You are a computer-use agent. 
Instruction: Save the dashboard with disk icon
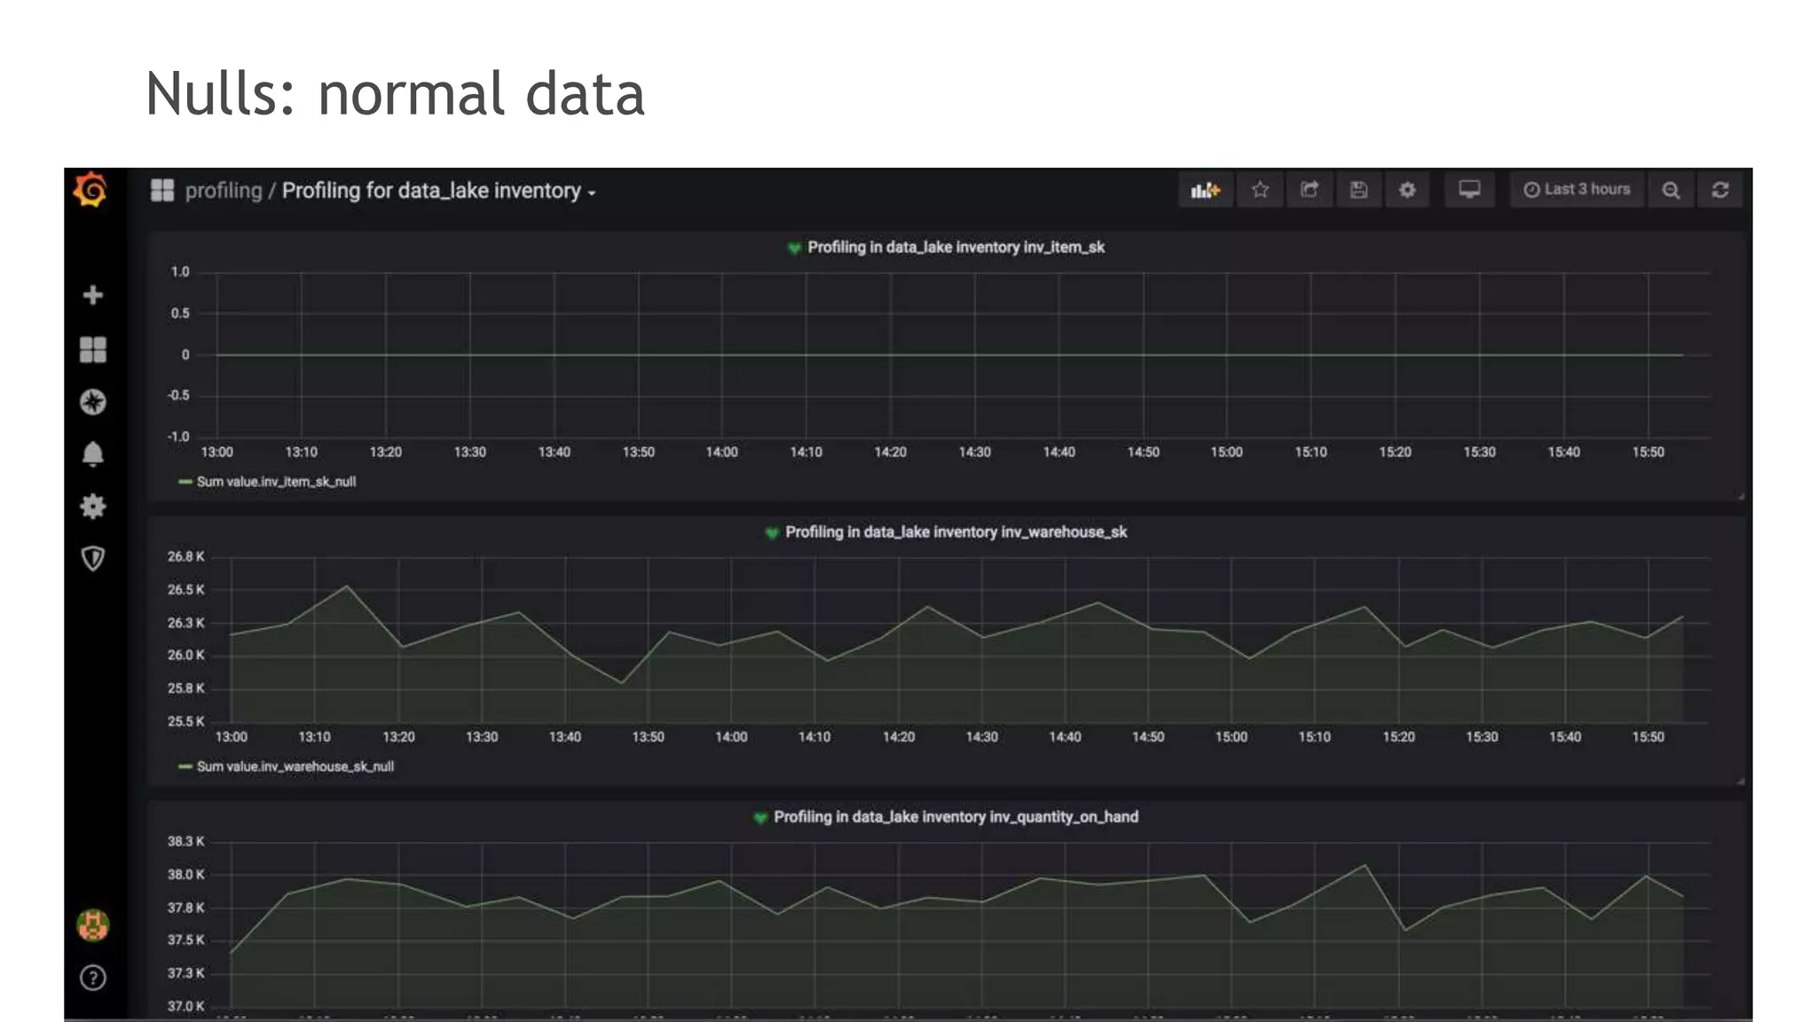tap(1358, 190)
